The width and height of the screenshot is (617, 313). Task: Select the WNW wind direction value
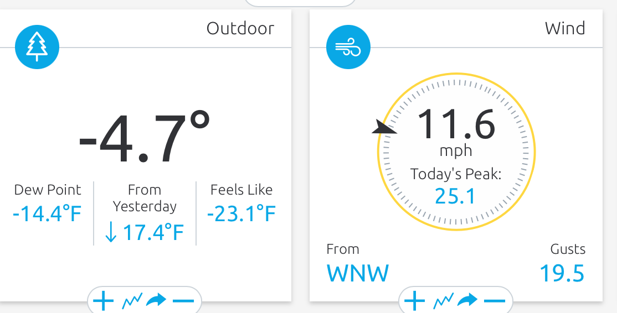coord(358,273)
